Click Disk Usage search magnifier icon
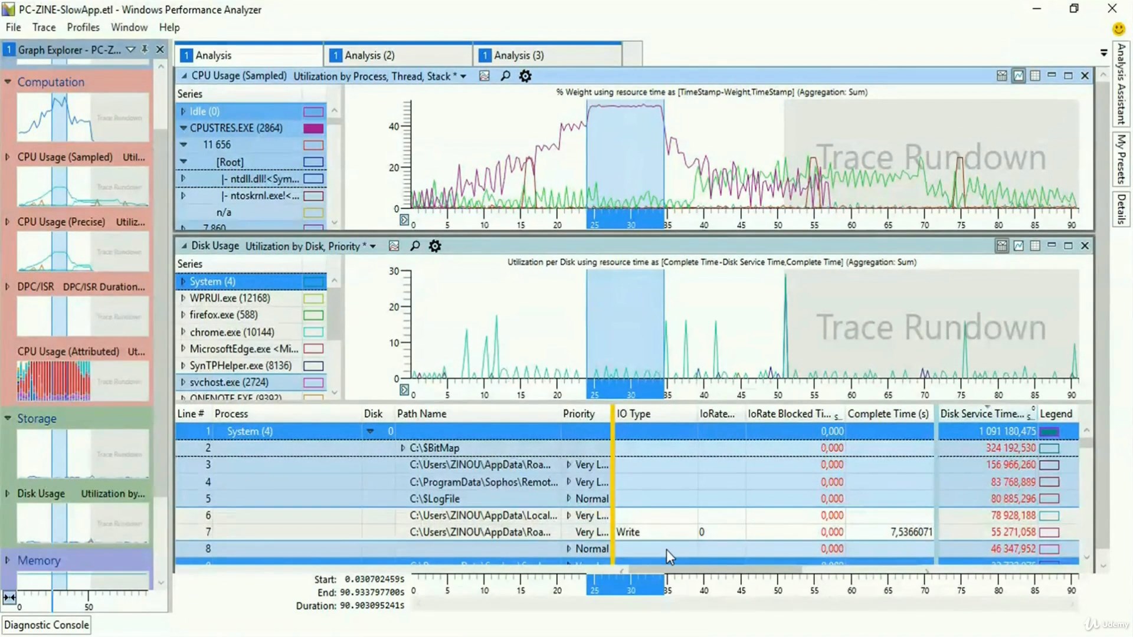Image resolution: width=1133 pixels, height=637 pixels. pos(415,246)
